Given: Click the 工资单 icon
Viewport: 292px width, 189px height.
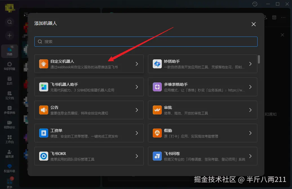Looking at the screenshot, I should 44,133.
